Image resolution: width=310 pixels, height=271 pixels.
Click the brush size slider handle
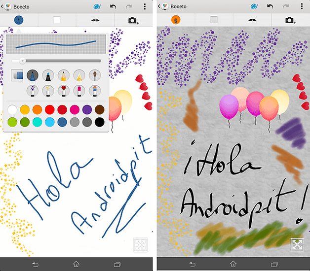pyautogui.click(x=23, y=61)
